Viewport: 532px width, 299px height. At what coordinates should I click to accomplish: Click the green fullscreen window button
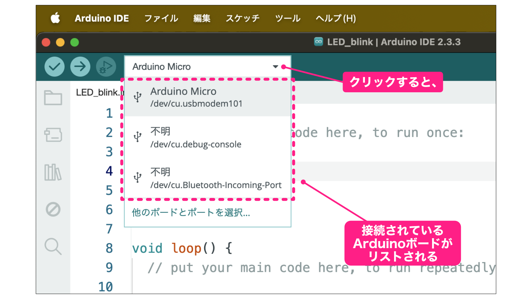tap(75, 42)
